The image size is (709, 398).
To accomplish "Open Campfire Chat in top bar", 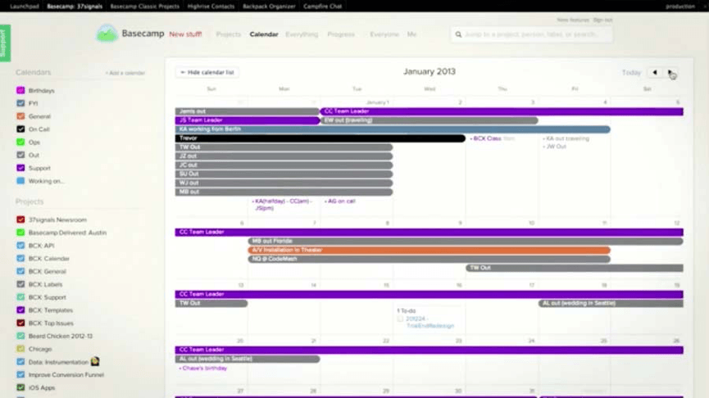I will [322, 7].
